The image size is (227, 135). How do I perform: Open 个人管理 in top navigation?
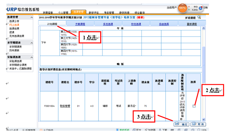coord(63,13)
